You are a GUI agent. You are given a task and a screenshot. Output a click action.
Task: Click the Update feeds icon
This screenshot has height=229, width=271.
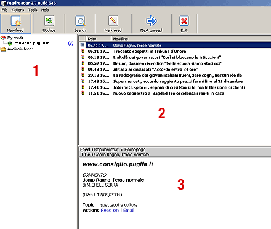(49, 21)
